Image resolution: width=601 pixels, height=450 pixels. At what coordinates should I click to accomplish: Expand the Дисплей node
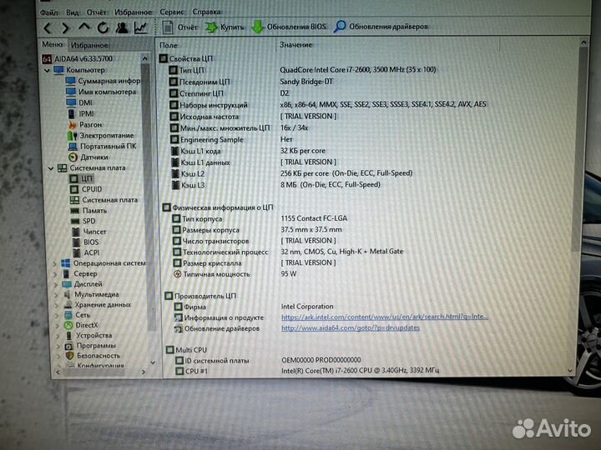tap(56, 285)
